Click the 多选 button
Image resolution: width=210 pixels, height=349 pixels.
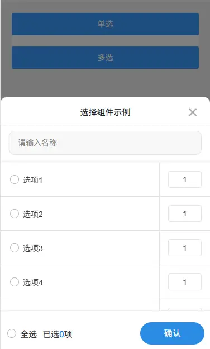[105, 58]
